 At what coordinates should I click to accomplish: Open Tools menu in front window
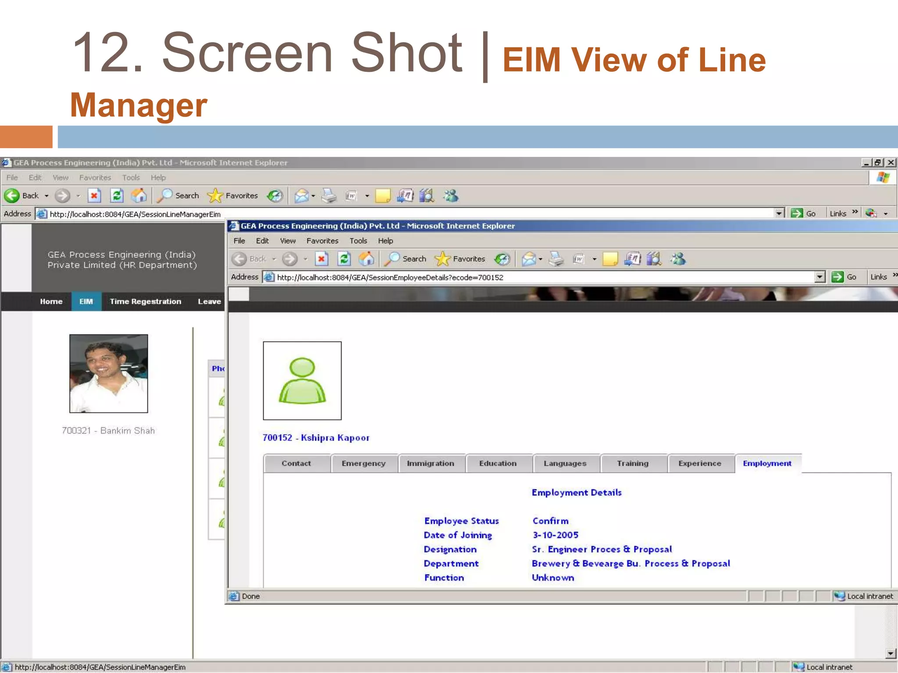point(358,241)
